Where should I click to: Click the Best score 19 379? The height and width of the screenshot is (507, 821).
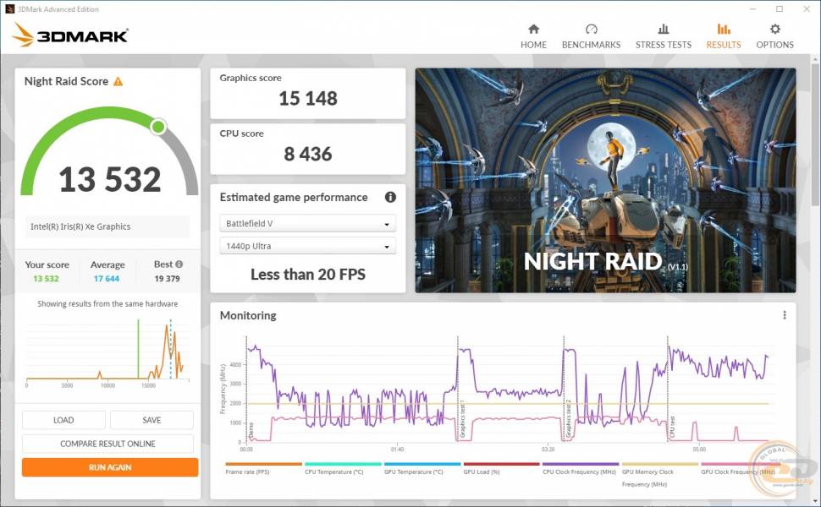167,279
